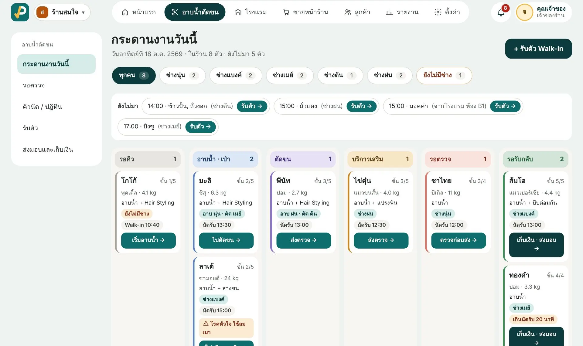Click รับตัว for 15:00 ถั่วแดง
The height and width of the screenshot is (346, 583).
pos(361,106)
